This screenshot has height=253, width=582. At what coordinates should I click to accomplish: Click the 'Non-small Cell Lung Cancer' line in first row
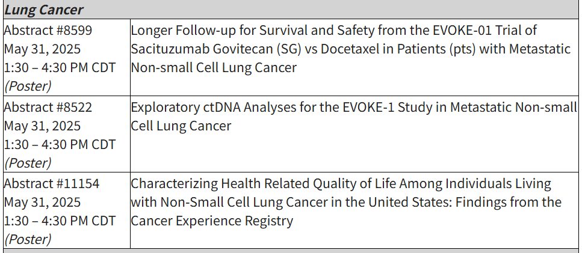click(214, 68)
